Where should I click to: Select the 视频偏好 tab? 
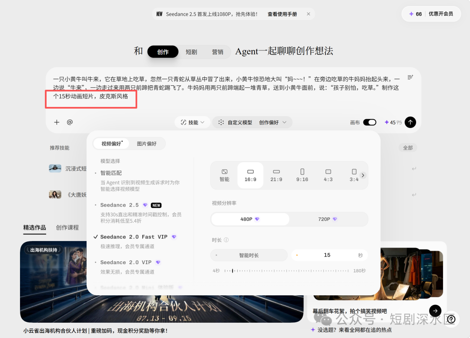coord(111,144)
